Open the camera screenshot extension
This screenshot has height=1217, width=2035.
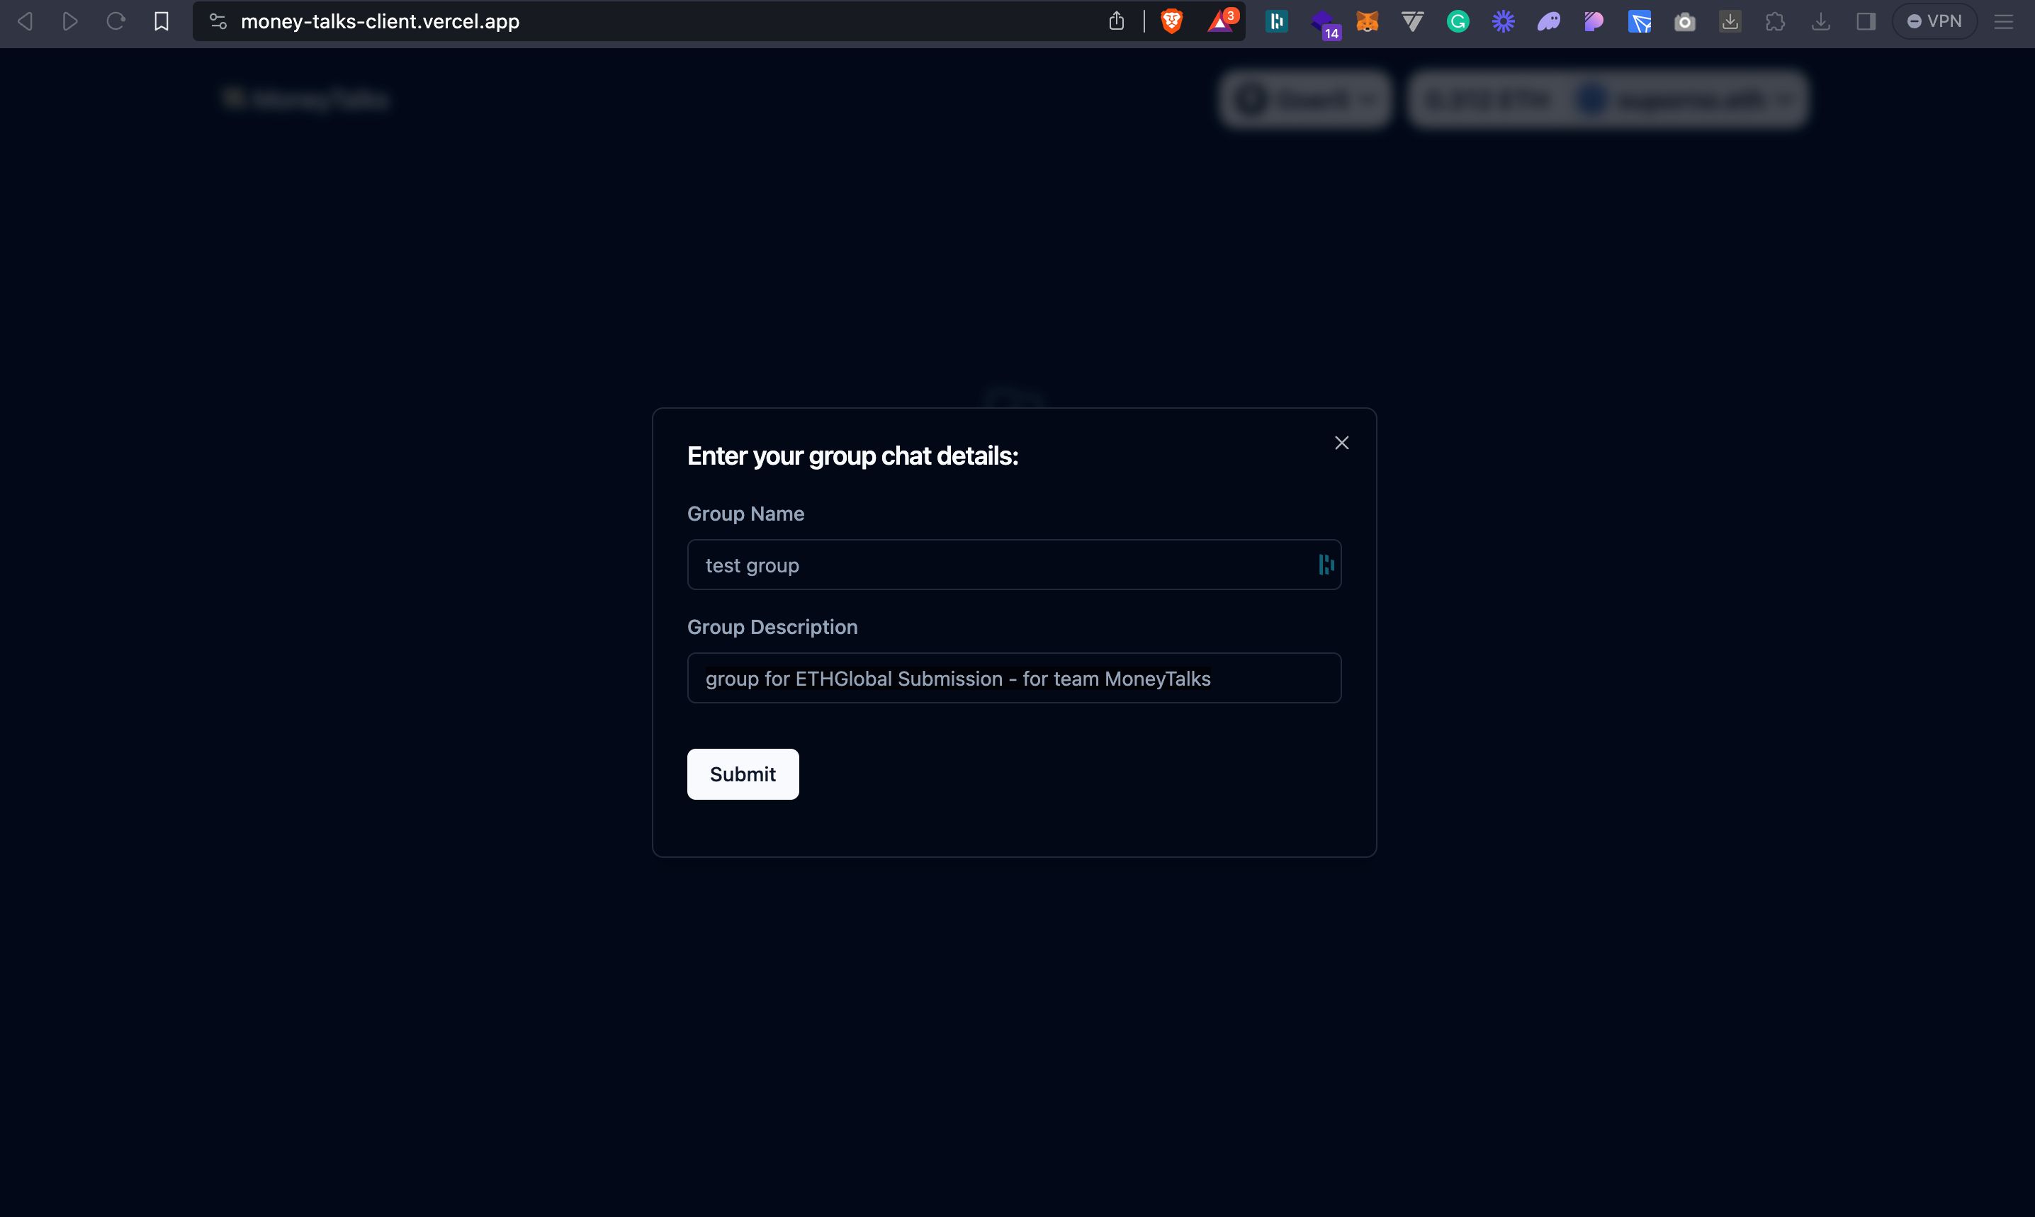coord(1685,21)
